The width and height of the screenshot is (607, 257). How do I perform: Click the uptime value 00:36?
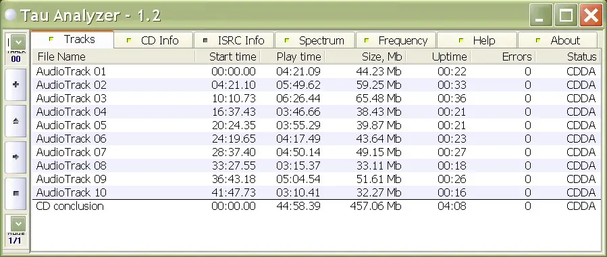point(452,98)
